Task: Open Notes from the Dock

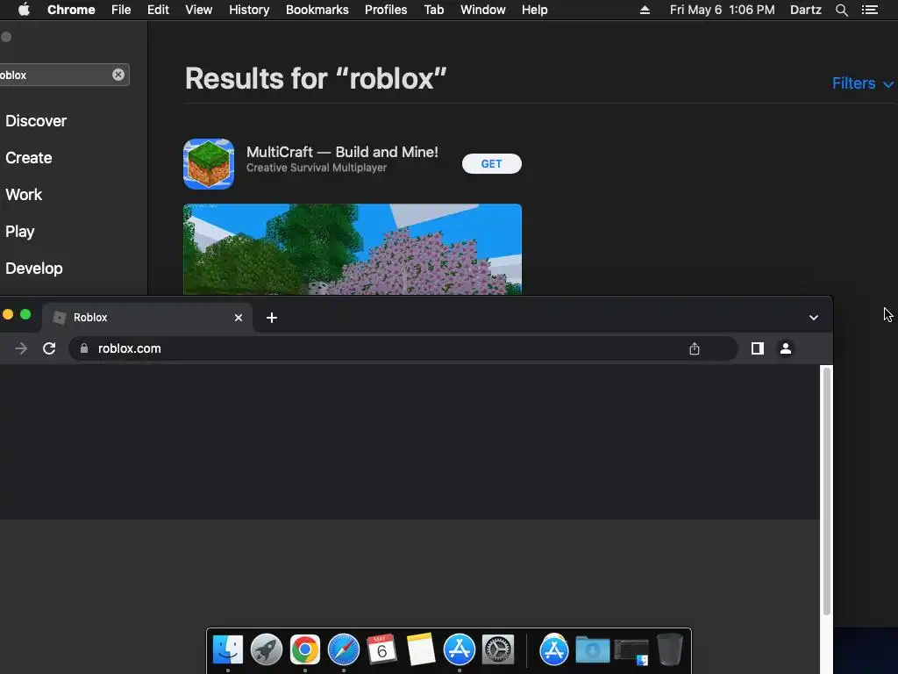Action: click(421, 649)
